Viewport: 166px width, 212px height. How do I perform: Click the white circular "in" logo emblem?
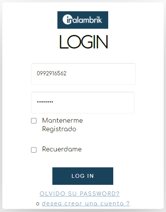point(67,19)
